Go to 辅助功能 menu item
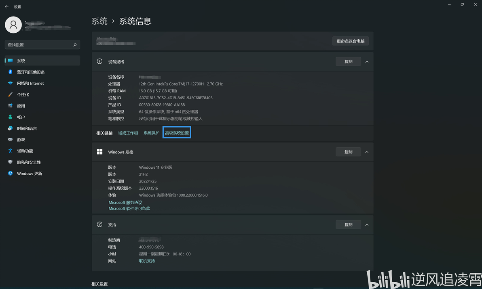Screen dimensions: 482x289 coord(42,151)
